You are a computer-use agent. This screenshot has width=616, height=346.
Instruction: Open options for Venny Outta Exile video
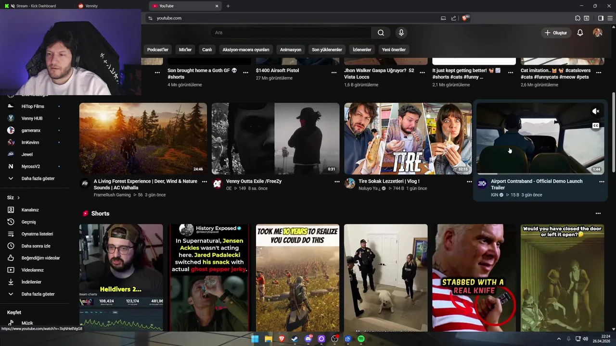[x=337, y=182]
